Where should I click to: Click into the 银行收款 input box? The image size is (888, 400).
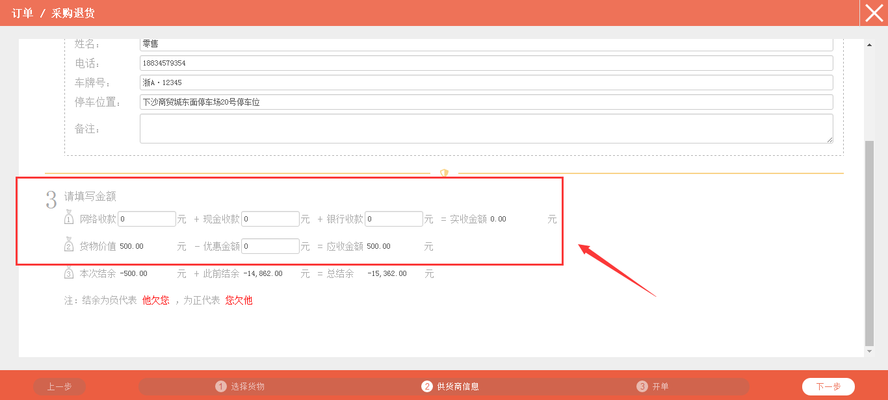394,219
